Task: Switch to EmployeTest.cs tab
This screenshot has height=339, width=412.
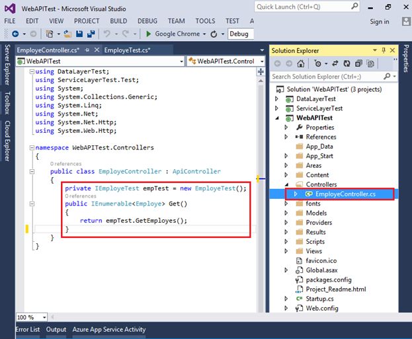Action: coord(127,50)
